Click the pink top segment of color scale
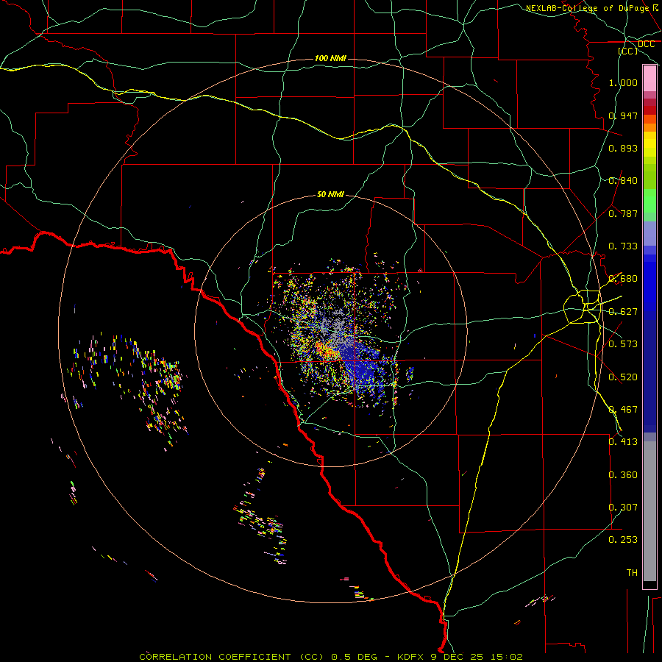 pyautogui.click(x=649, y=79)
